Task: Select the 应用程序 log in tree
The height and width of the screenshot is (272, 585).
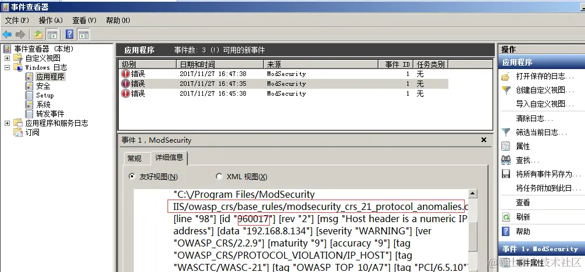Action: tap(51, 77)
